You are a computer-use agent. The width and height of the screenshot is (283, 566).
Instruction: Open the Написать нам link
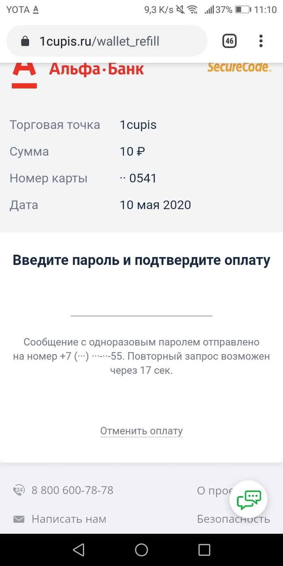(x=69, y=519)
